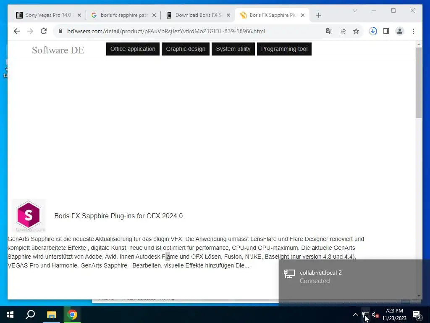Viewport: 430px width, 323px height.
Task: Open the Chrome three-dot menu
Action: 413,31
